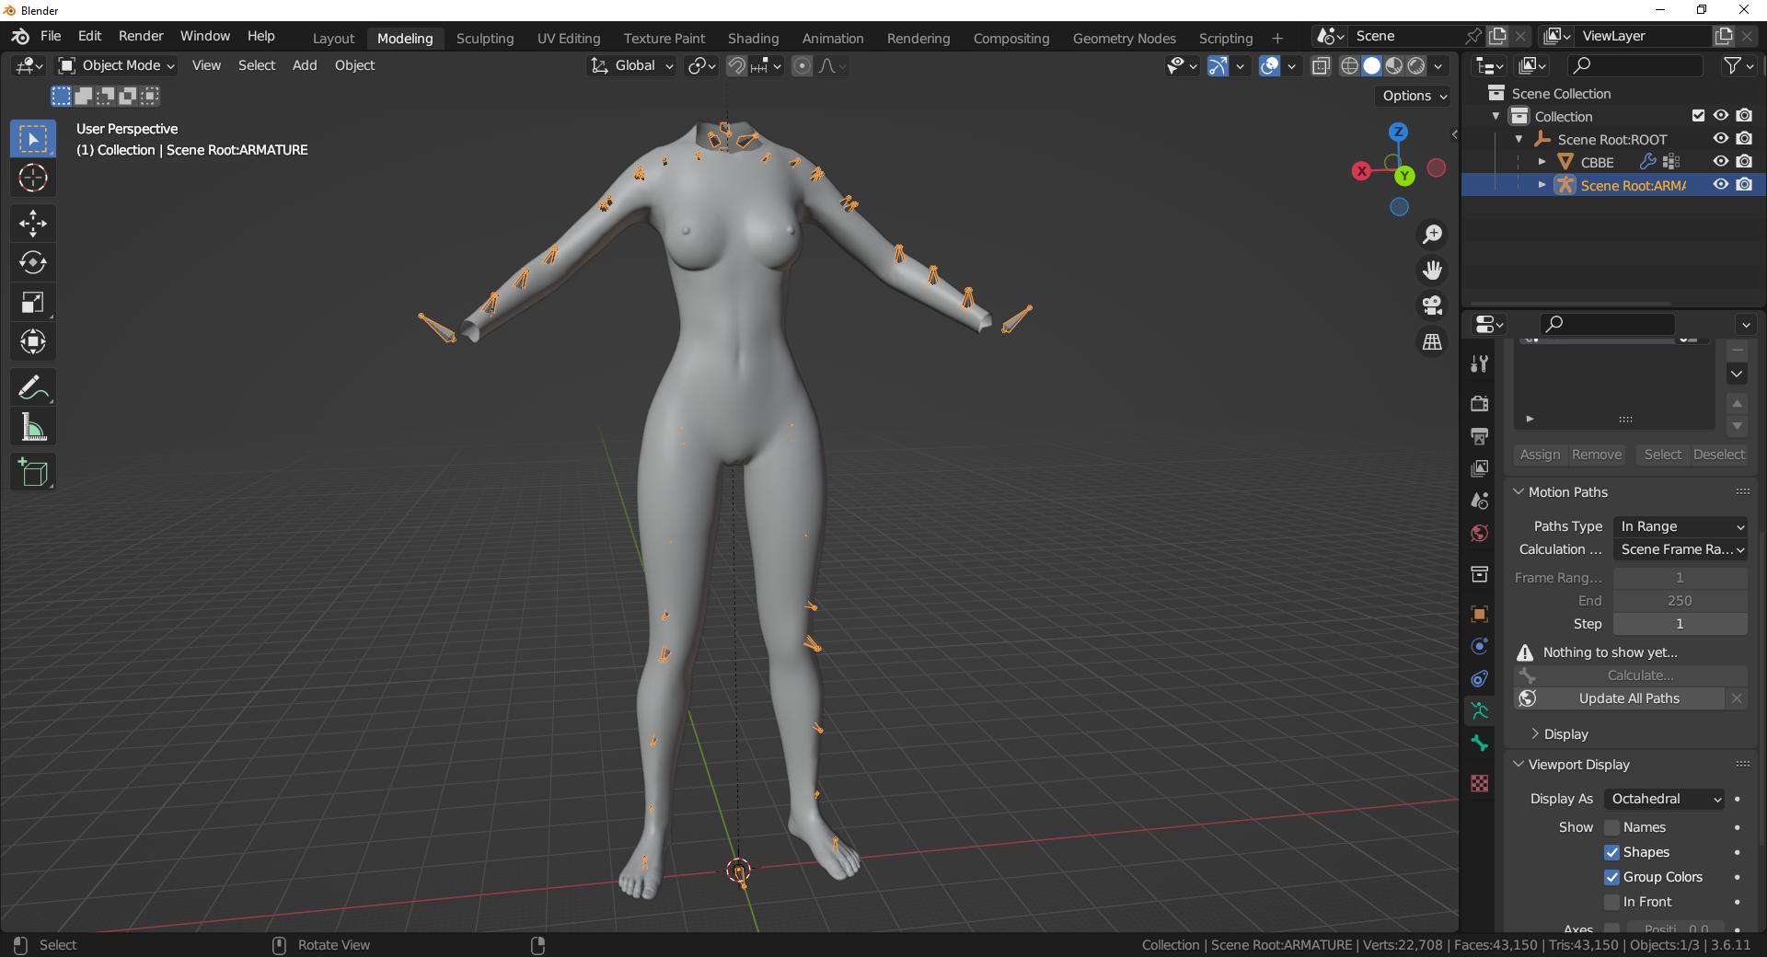Uncheck Group Colors option
1767x957 pixels.
click(1611, 877)
